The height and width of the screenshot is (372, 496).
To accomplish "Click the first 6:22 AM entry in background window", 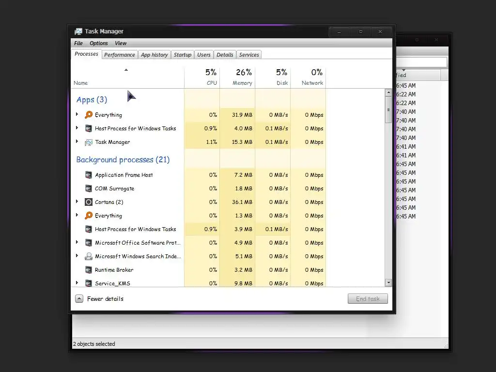I will 406,94.
